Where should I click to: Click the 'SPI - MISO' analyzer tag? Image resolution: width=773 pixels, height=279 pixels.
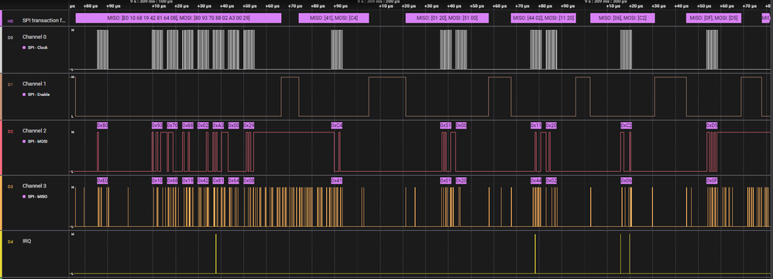coord(38,196)
